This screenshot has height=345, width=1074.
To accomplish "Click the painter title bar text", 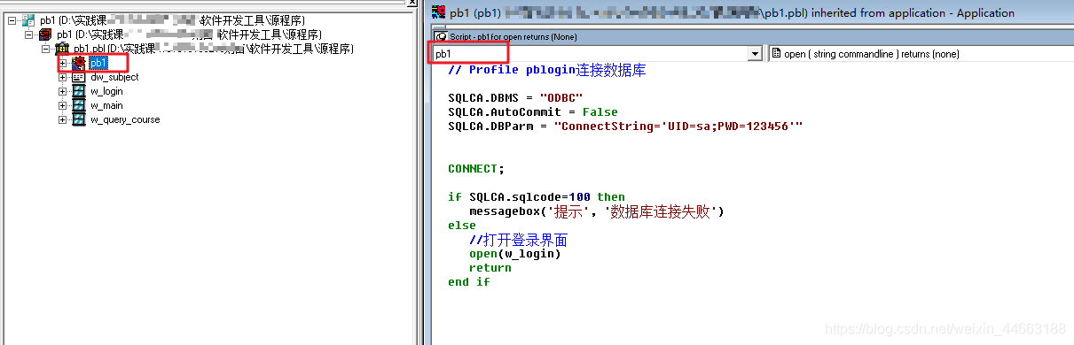I will point(732,12).
